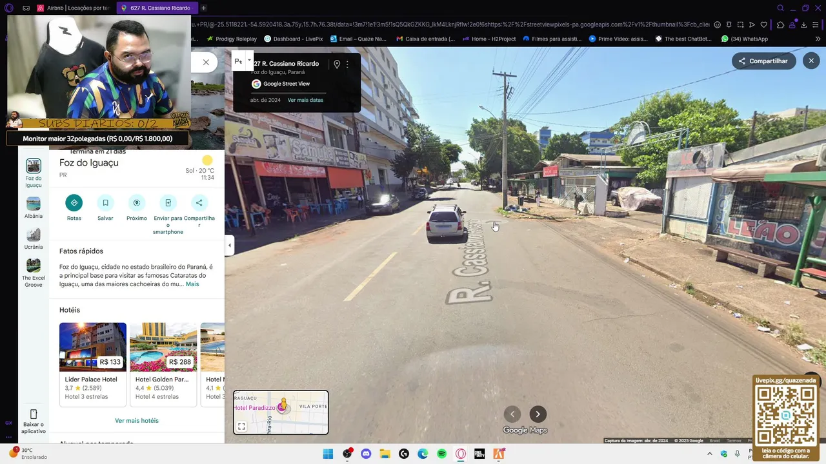Open Caixa de entrada Gmail bookmark
The image size is (826, 464).
pyautogui.click(x=425, y=39)
